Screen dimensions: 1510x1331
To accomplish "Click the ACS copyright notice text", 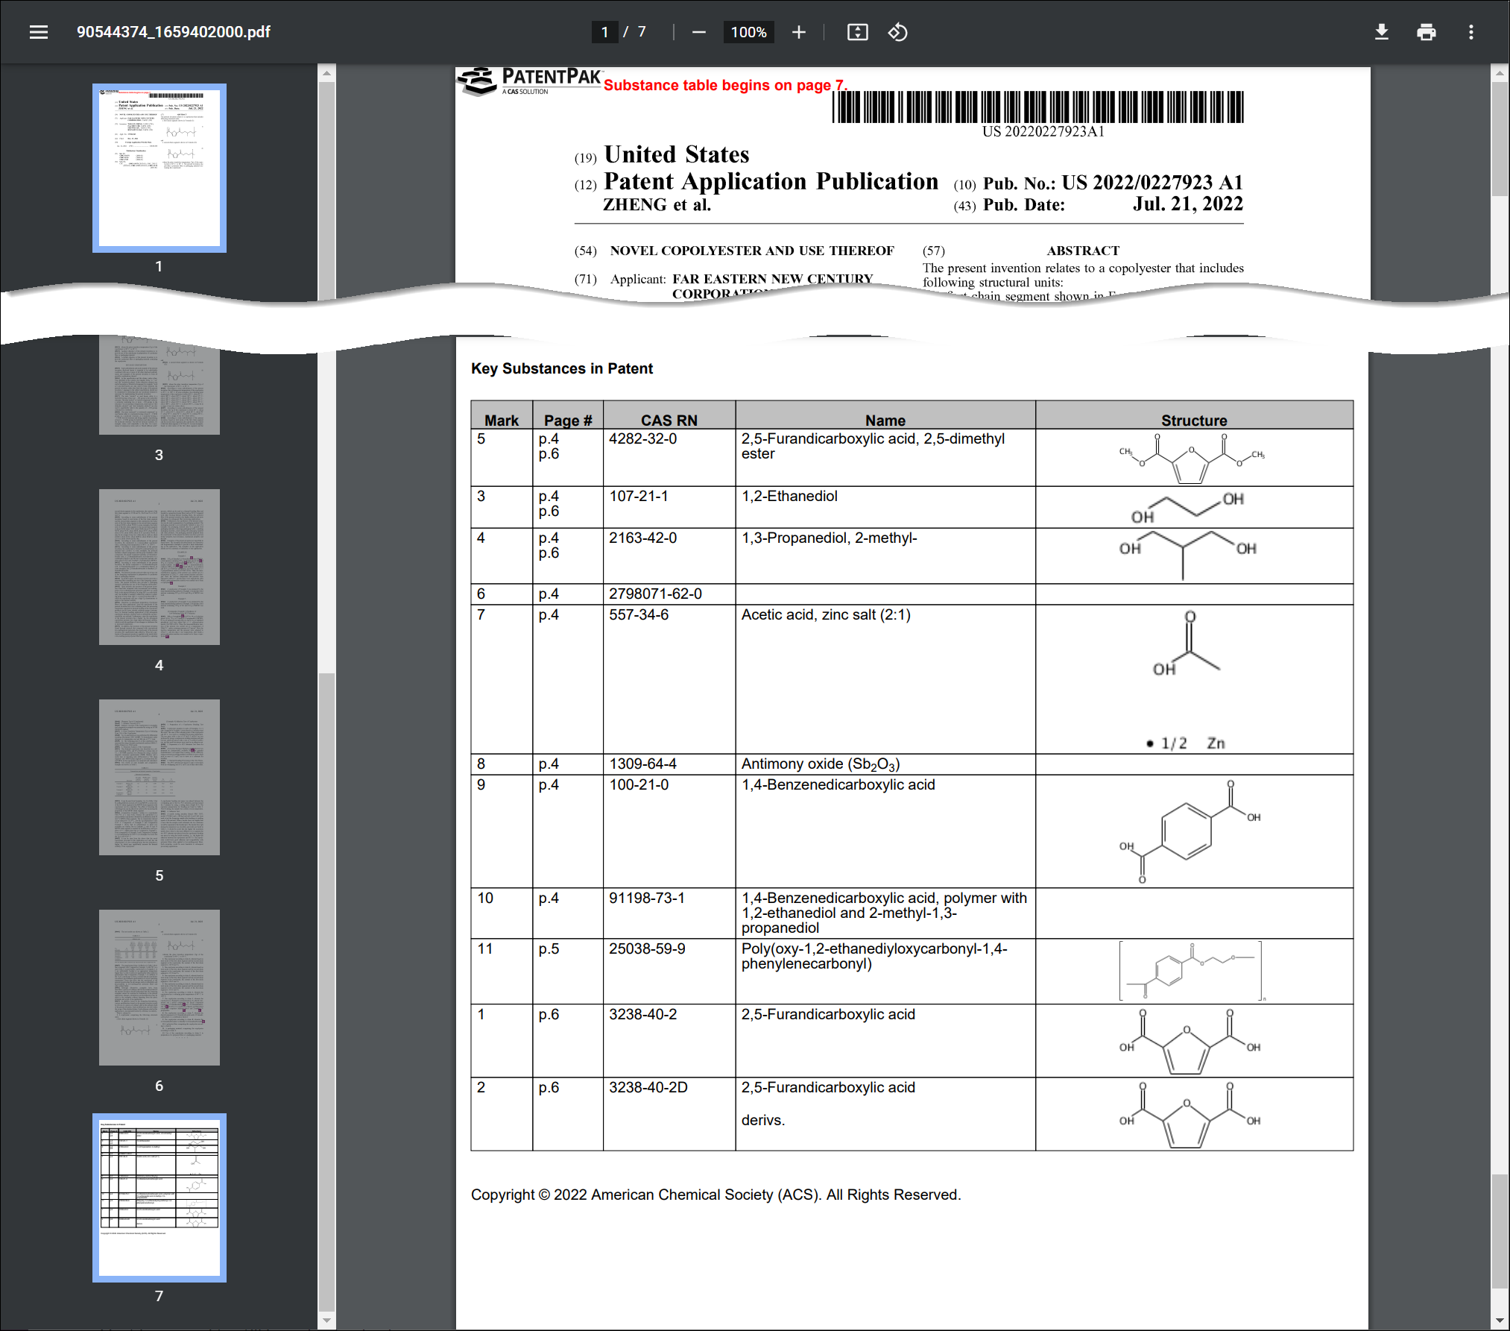I will (716, 1195).
